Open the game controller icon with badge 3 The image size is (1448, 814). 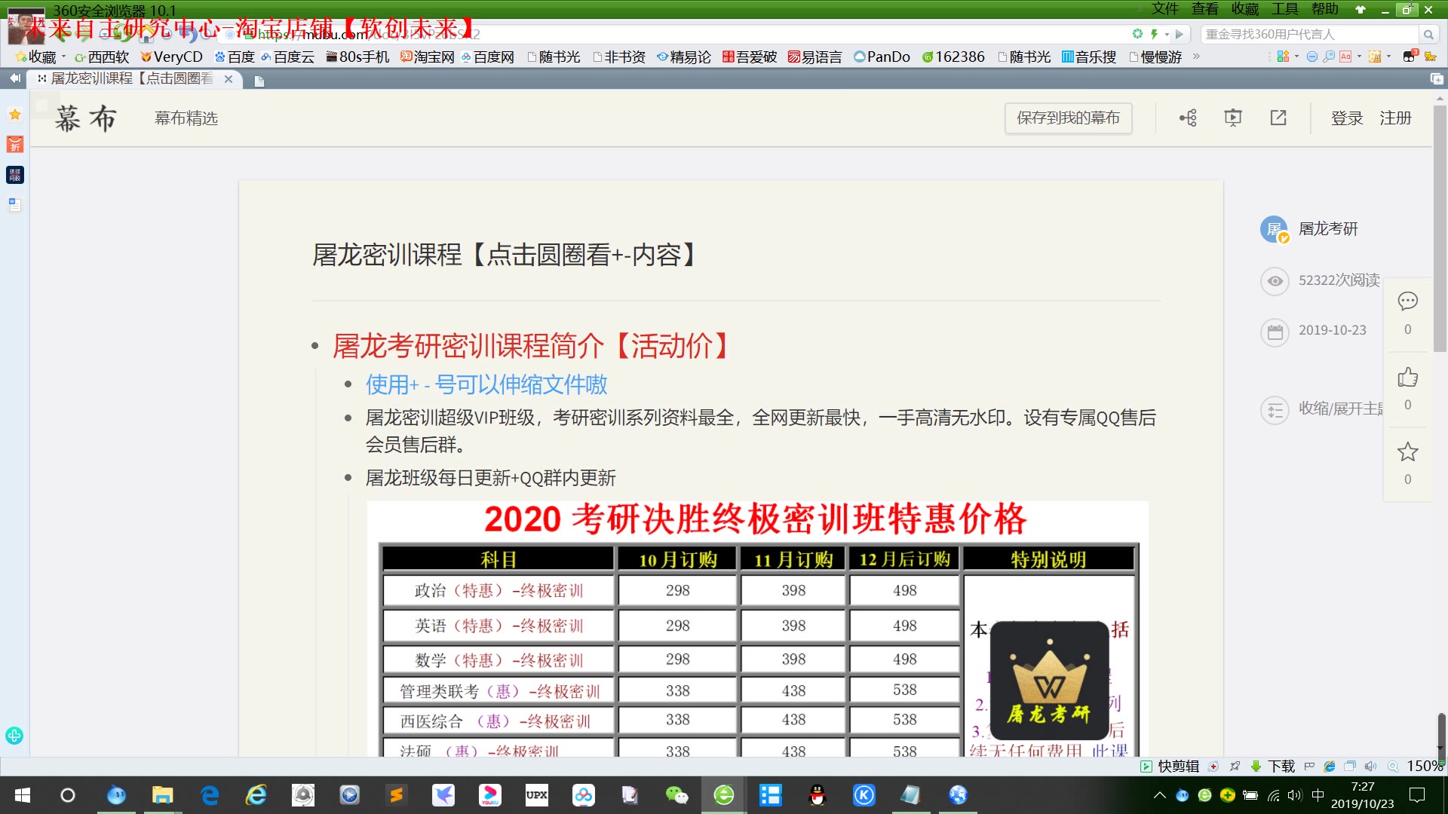click(1410, 57)
